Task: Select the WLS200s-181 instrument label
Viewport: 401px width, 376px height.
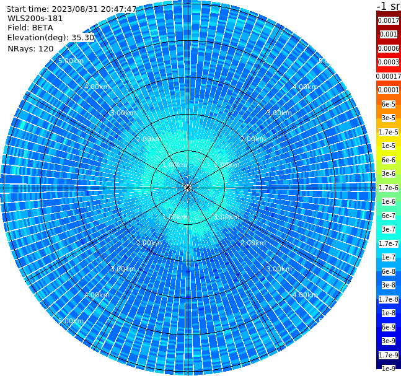Action: pos(35,19)
